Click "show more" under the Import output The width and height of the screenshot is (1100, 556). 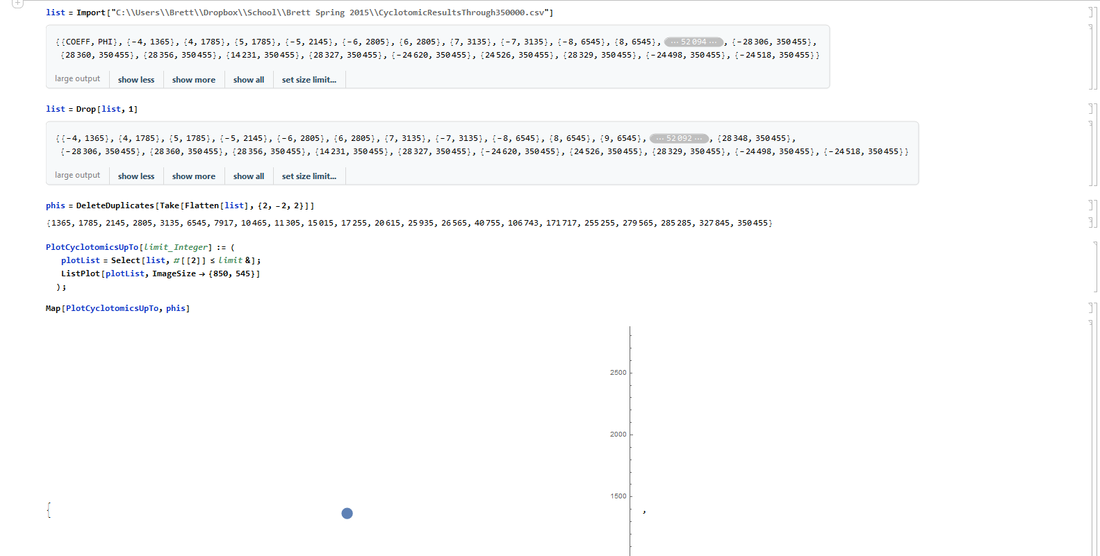193,80
